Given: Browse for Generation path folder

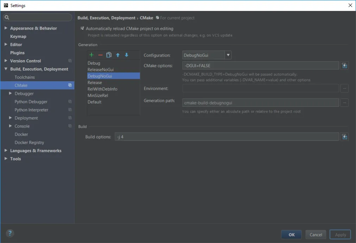Looking at the screenshot, I should [x=344, y=103].
